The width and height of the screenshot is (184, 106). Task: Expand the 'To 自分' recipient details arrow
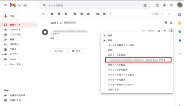tap(59, 34)
